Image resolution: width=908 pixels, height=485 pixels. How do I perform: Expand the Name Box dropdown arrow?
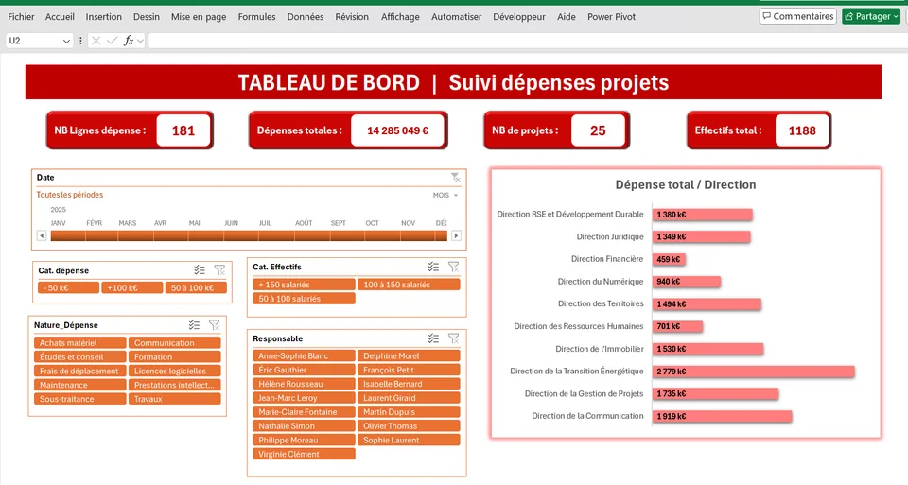pos(66,41)
